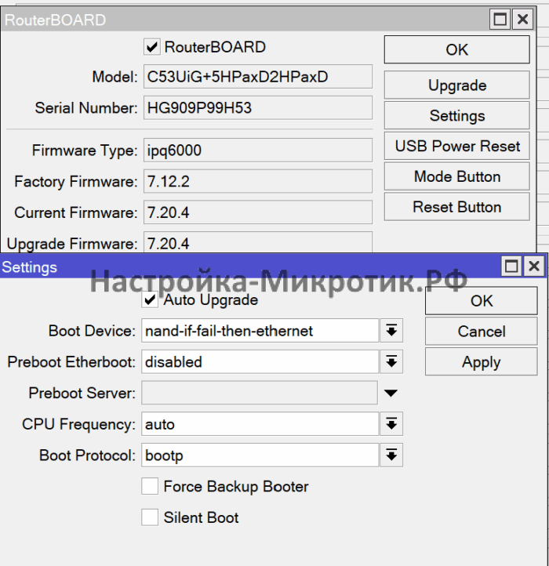Open the Boot Protocol dropdown arrow
The width and height of the screenshot is (549, 566).
pyautogui.click(x=391, y=455)
